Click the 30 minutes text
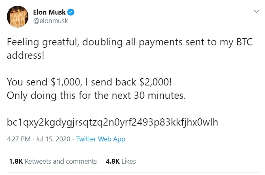The image size is (265, 175). pos(166,95)
